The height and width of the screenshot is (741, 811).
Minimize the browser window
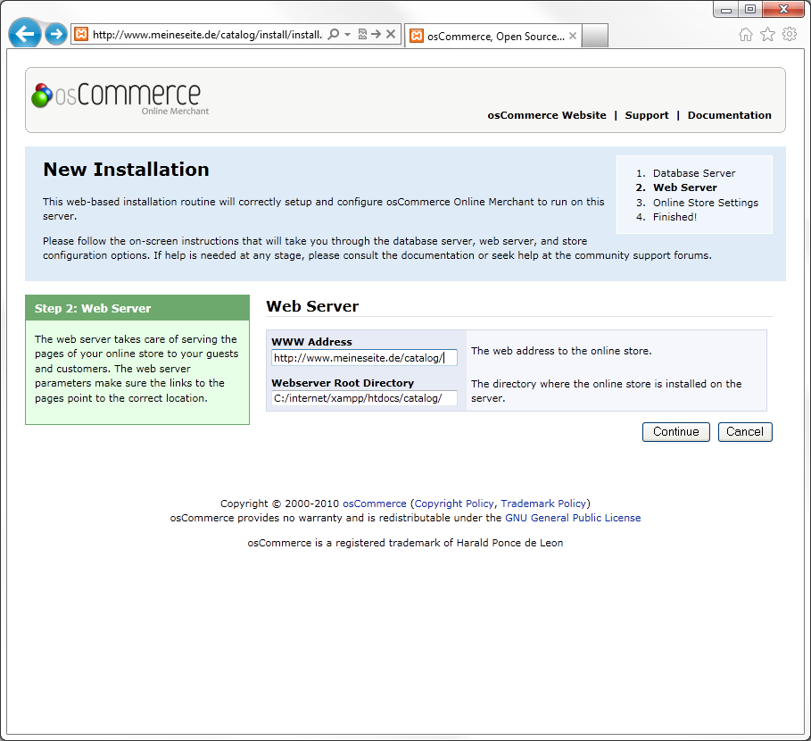726,9
